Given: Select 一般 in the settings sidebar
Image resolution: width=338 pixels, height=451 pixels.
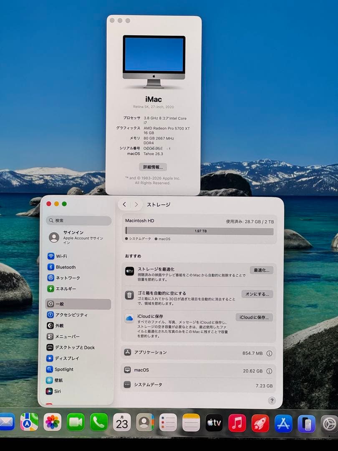Looking at the screenshot, I should click(x=78, y=304).
